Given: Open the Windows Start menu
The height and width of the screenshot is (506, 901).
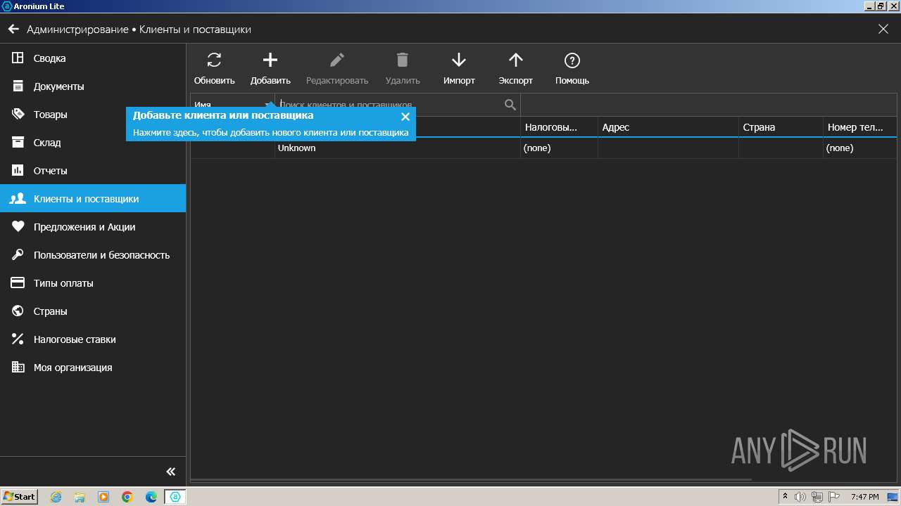Looking at the screenshot, I should [20, 497].
